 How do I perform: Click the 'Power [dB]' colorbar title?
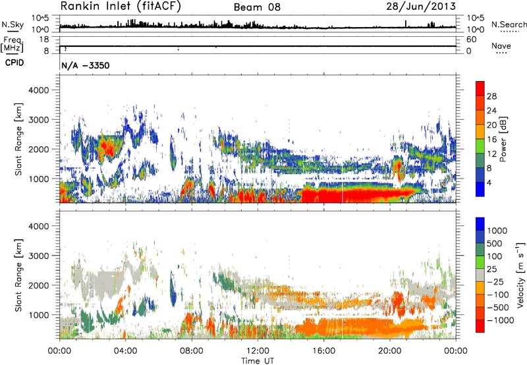tap(503, 139)
